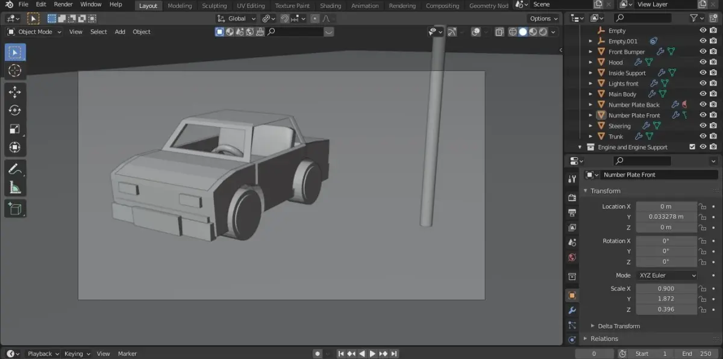This screenshot has width=723, height=359.
Task: Collapse the Transform panel
Action: point(605,191)
